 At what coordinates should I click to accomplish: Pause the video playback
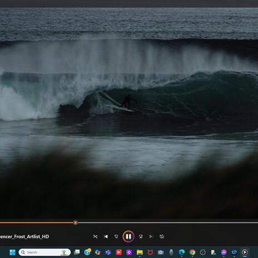tap(128, 236)
